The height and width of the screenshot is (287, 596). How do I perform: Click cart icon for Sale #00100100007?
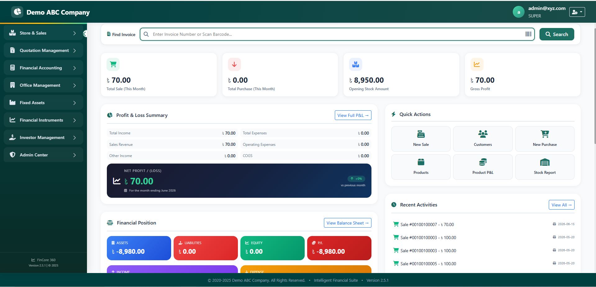click(x=396, y=224)
